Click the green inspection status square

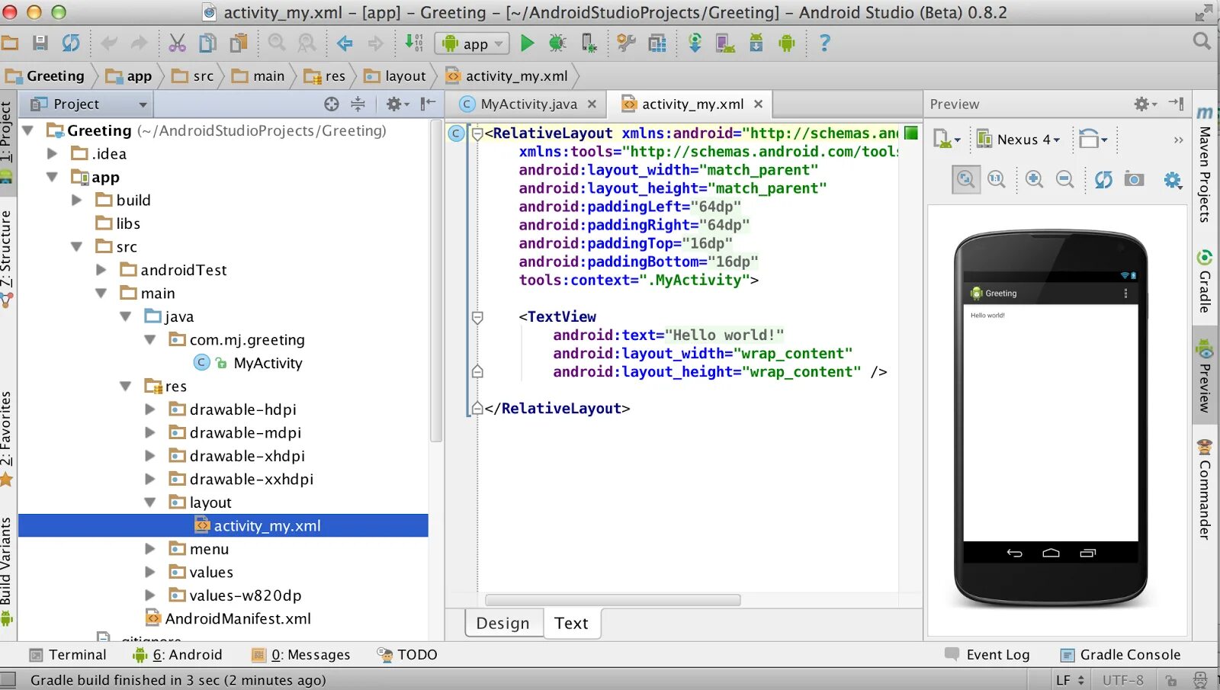[910, 133]
